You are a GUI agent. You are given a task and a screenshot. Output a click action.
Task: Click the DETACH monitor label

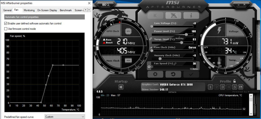[x=172, y=92]
